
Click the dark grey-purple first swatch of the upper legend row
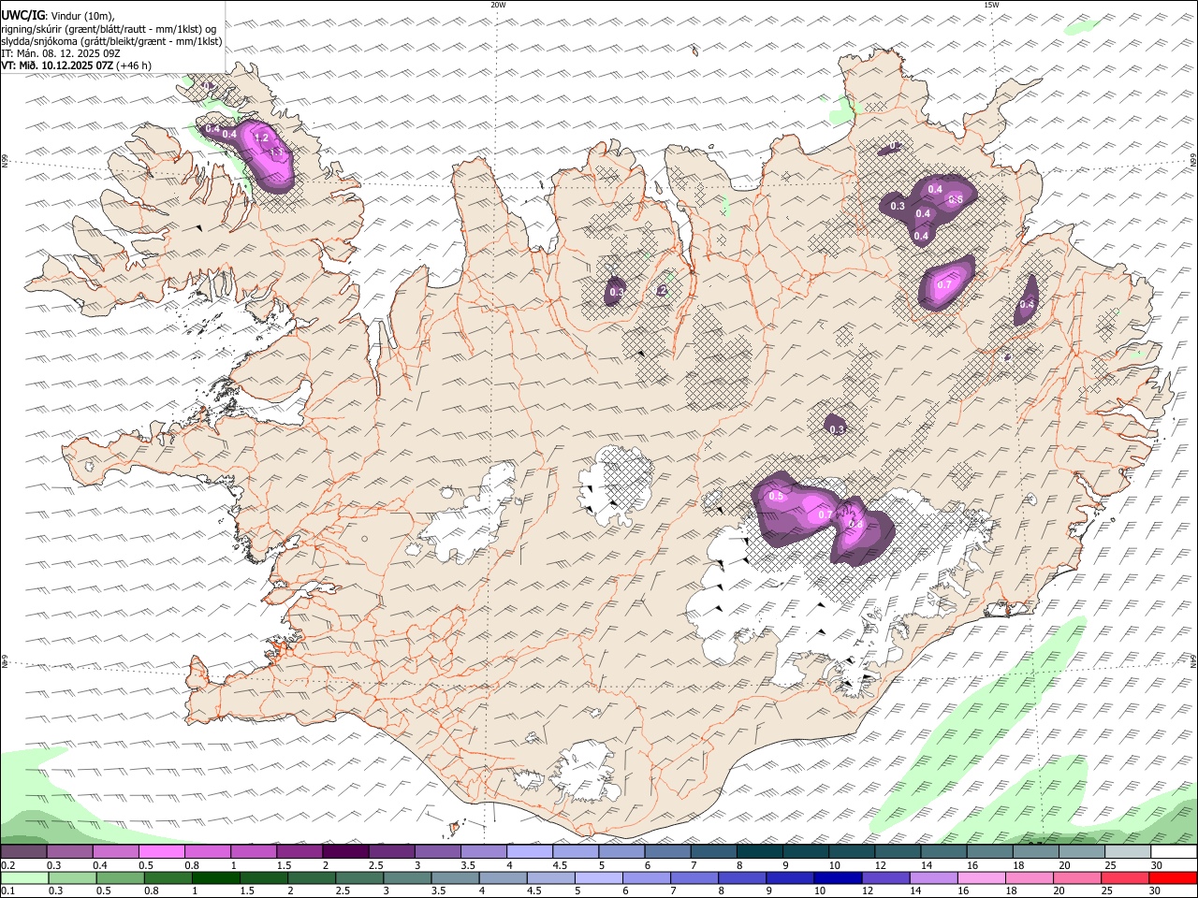(x=23, y=852)
